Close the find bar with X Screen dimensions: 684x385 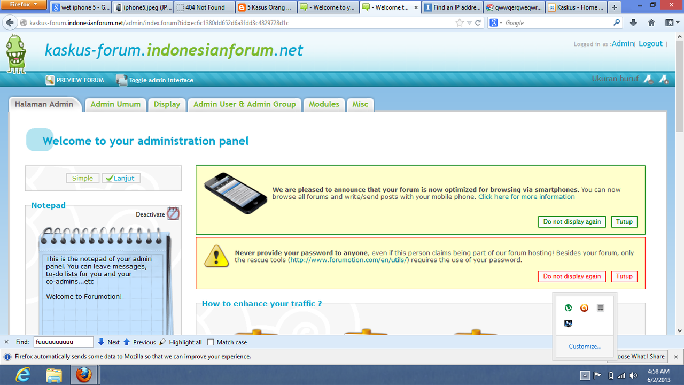coord(6,342)
